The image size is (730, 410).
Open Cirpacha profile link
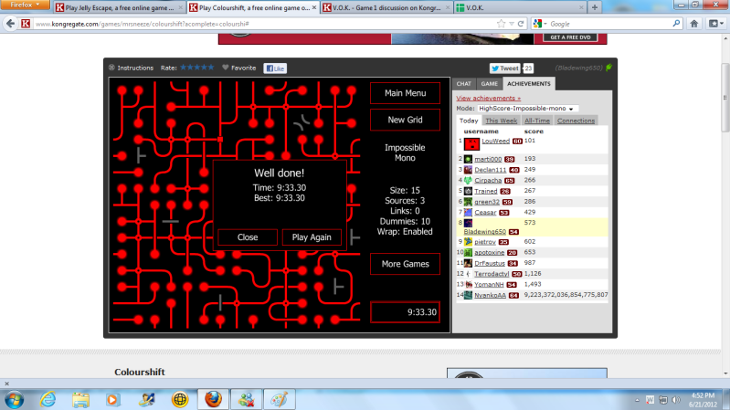(x=488, y=181)
